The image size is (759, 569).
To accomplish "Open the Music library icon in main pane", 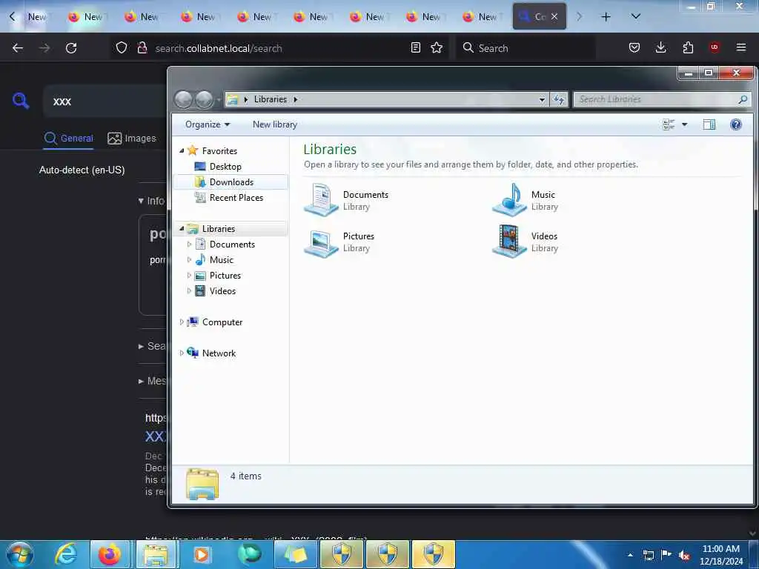I will pyautogui.click(x=509, y=199).
